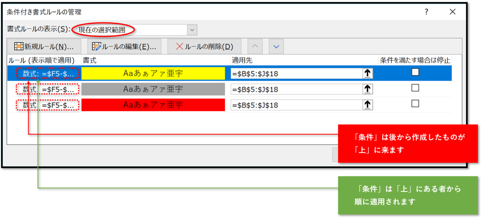Viewport: 483px width, 220px height.
Task: Move rule up with the up-arrow button
Action: coord(254,46)
